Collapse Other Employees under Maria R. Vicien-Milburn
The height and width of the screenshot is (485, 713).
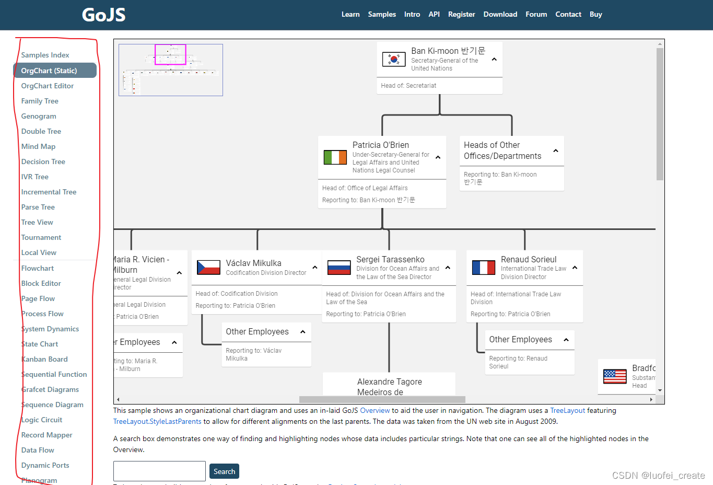174,343
